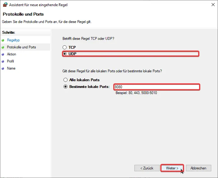Click the purple bullet beside Name
218x178 pixels.
(x=3, y=69)
